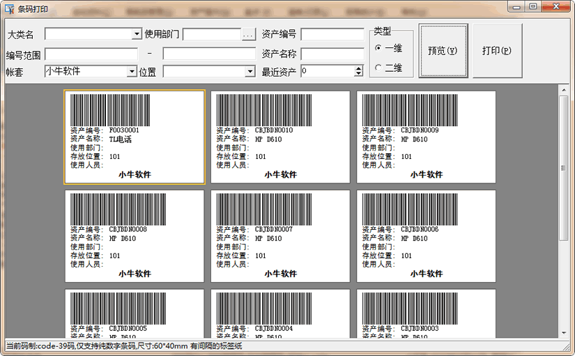This screenshot has width=575, height=356.
Task: Focus the 使用部门 input field
Action: point(212,34)
